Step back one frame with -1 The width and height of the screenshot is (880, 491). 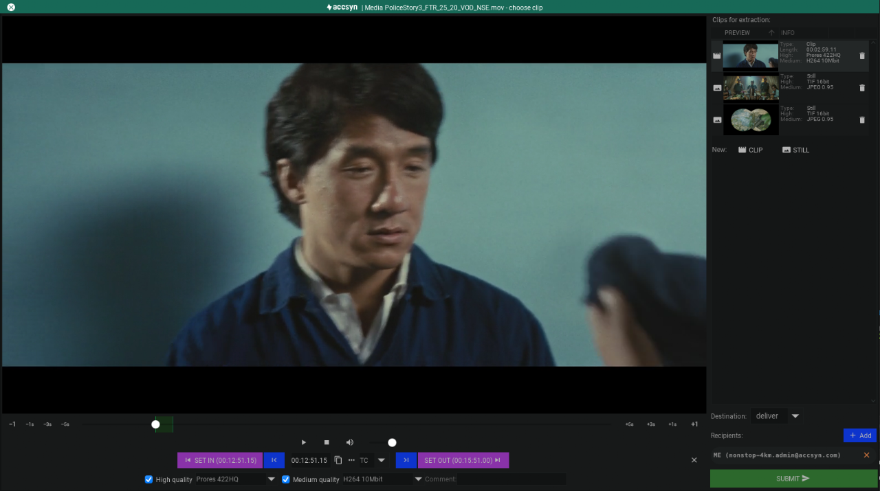(x=12, y=424)
